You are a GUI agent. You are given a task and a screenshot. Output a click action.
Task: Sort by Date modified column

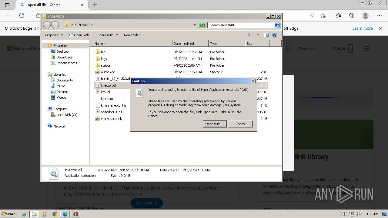pyautogui.click(x=190, y=44)
